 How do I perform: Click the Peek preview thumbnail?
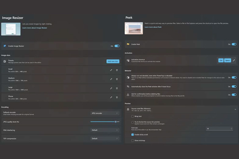pos(134,28)
